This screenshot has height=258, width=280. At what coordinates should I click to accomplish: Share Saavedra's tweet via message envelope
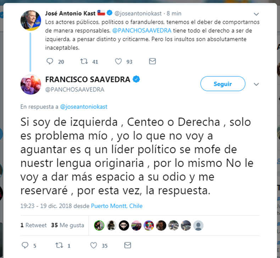(128, 245)
